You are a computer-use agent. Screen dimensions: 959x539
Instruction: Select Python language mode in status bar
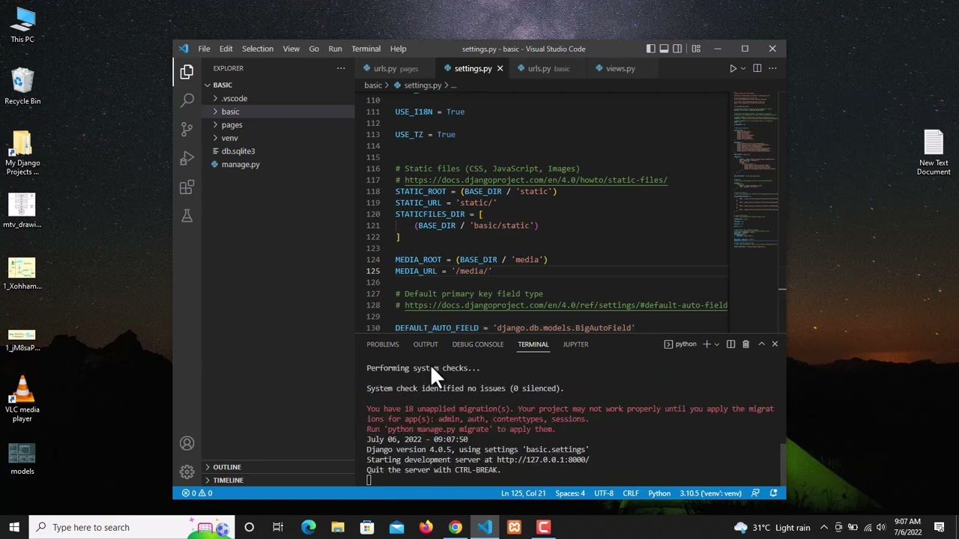click(x=659, y=493)
